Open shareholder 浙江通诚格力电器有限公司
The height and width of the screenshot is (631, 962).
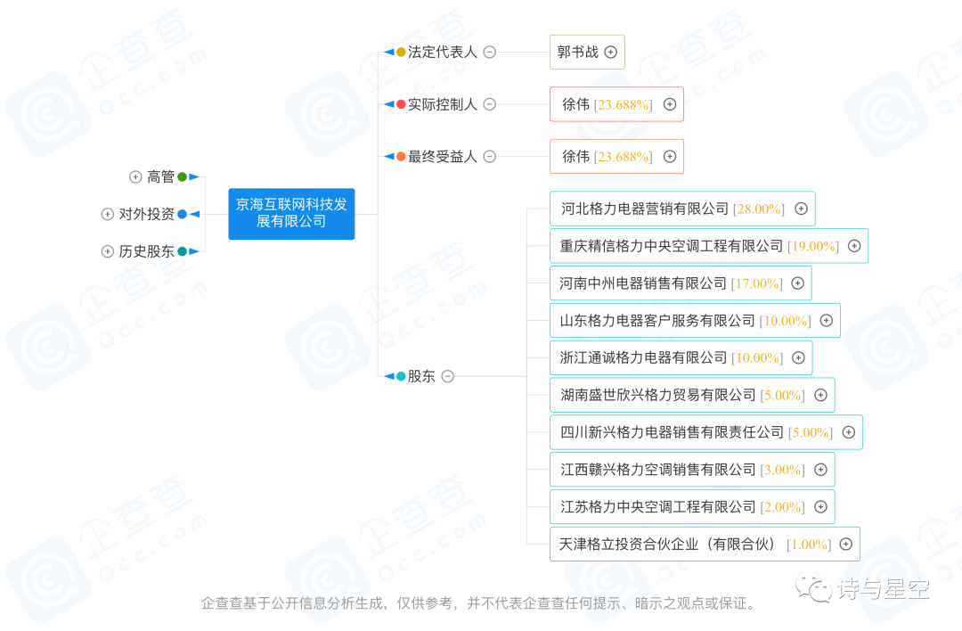pos(681,358)
